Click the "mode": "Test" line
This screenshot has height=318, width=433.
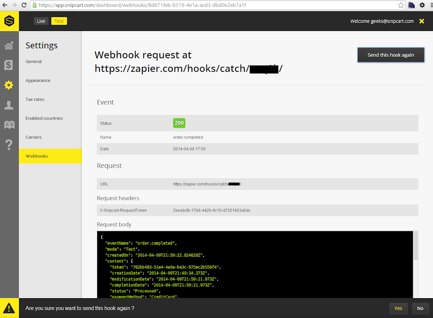click(x=122, y=250)
